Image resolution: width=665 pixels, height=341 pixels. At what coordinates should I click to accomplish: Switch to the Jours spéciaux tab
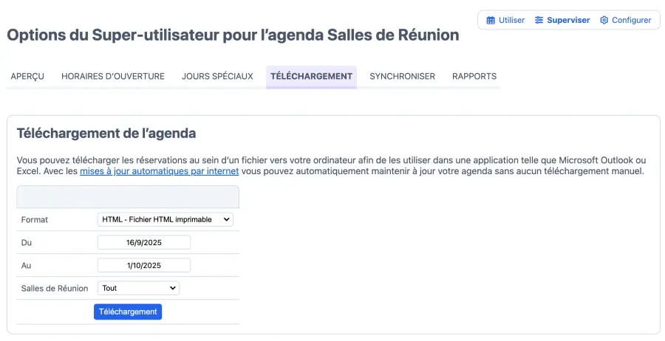pos(217,76)
